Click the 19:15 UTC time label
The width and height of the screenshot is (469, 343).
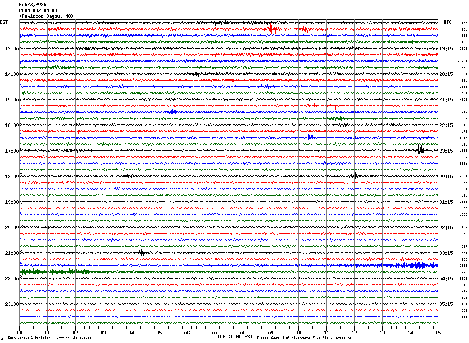tap(446, 49)
